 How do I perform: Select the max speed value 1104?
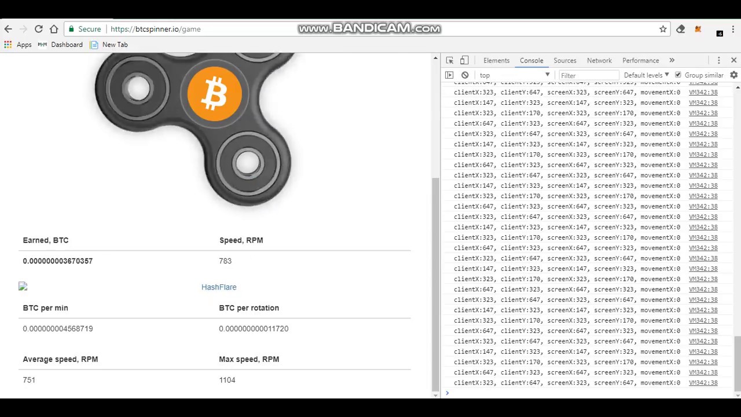click(227, 381)
